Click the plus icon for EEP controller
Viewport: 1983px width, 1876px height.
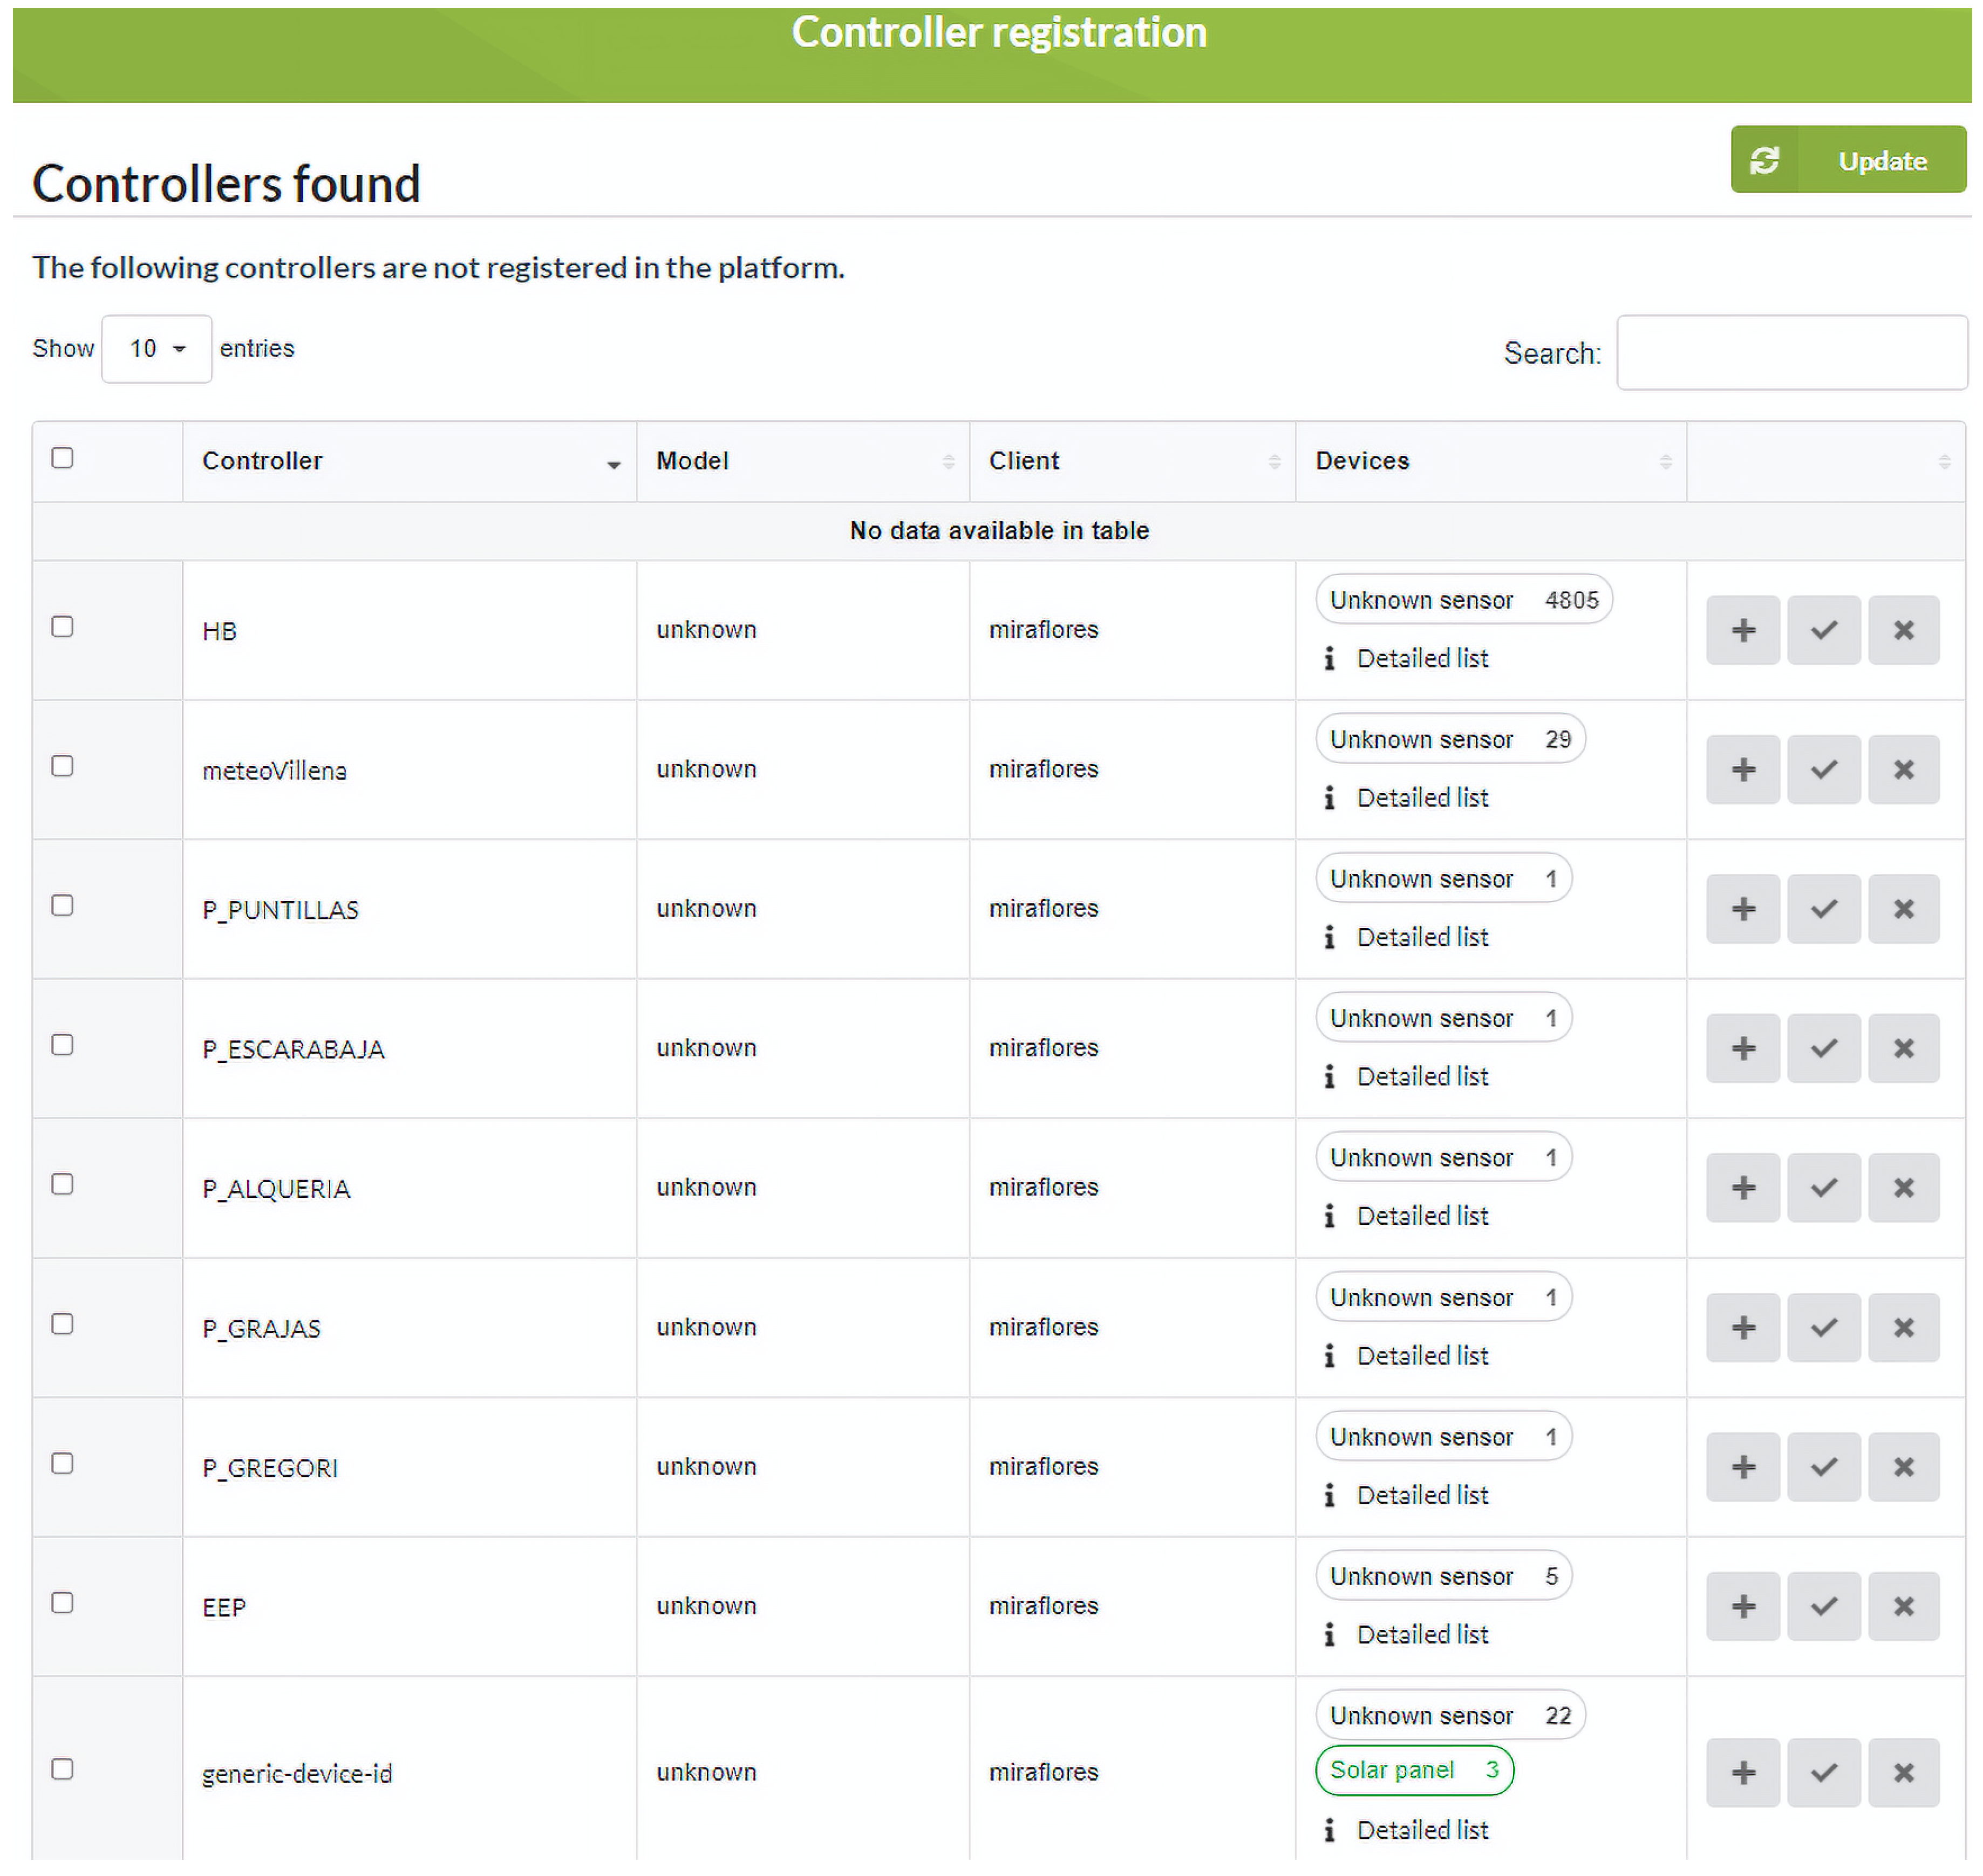point(1742,1606)
